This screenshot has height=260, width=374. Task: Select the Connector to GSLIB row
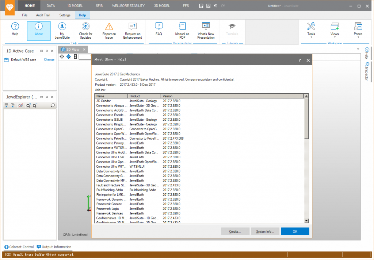tap(200, 120)
